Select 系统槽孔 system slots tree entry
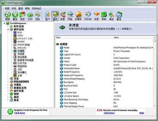Screen dimensions: 158x121 pyautogui.click(x=22, y=72)
